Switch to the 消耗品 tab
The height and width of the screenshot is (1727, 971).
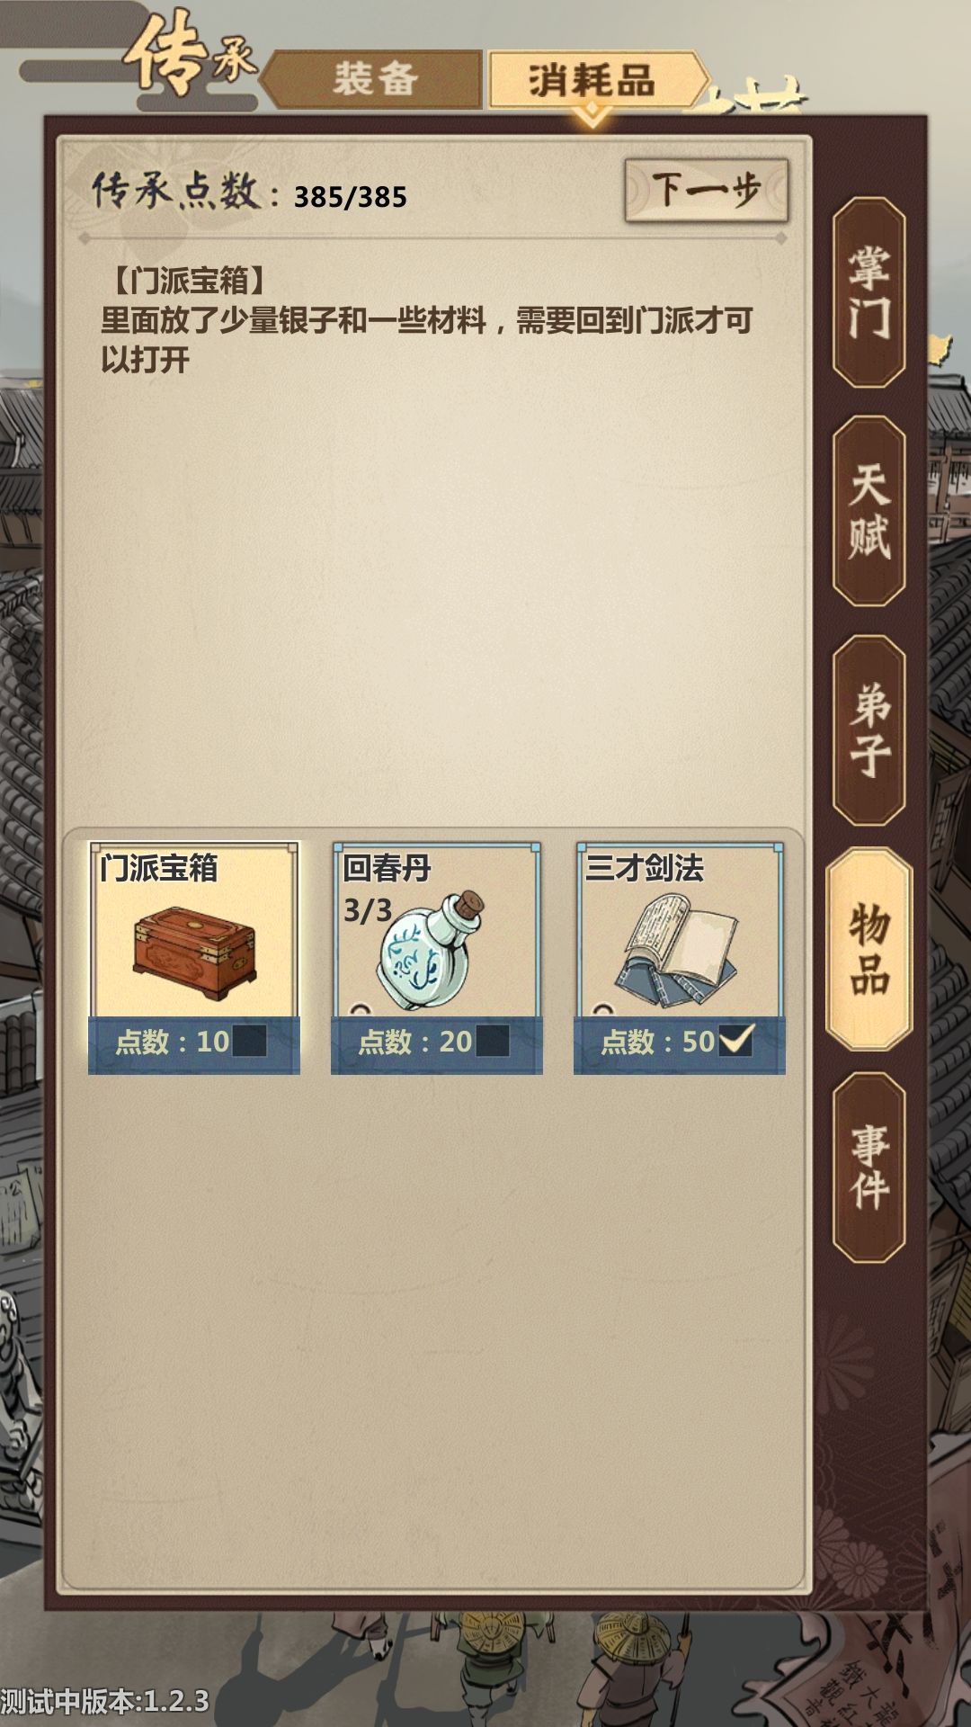click(594, 81)
